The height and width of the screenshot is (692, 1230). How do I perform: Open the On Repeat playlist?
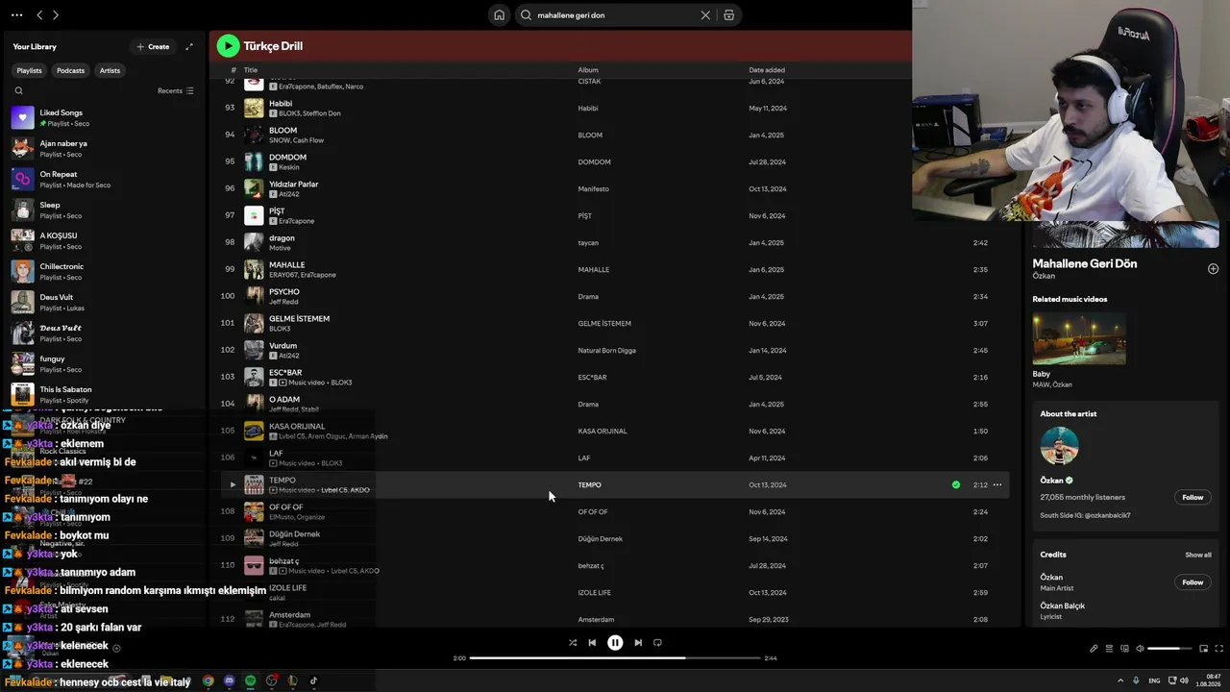pyautogui.click(x=106, y=179)
